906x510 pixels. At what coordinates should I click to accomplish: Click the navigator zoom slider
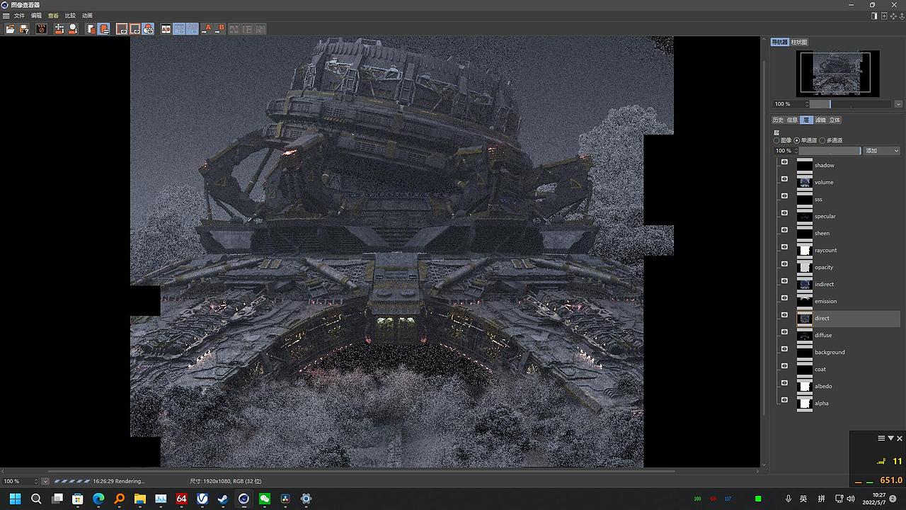pyautogui.click(x=851, y=104)
